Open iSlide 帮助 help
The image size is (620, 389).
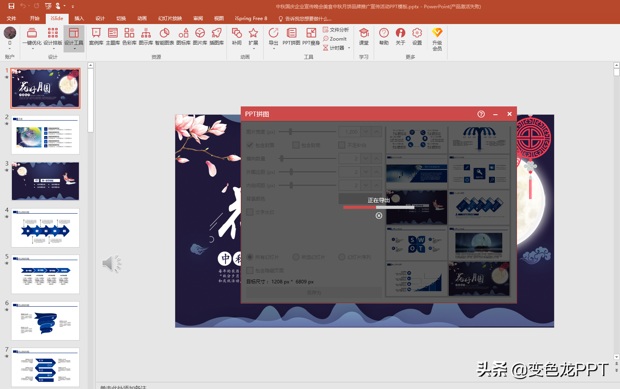click(x=384, y=37)
